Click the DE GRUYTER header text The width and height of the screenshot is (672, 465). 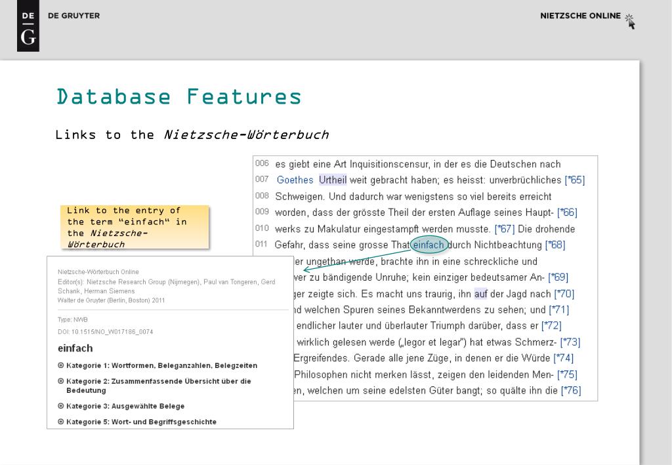click(x=73, y=16)
